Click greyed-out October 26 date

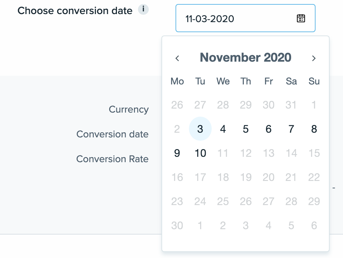coord(177,105)
